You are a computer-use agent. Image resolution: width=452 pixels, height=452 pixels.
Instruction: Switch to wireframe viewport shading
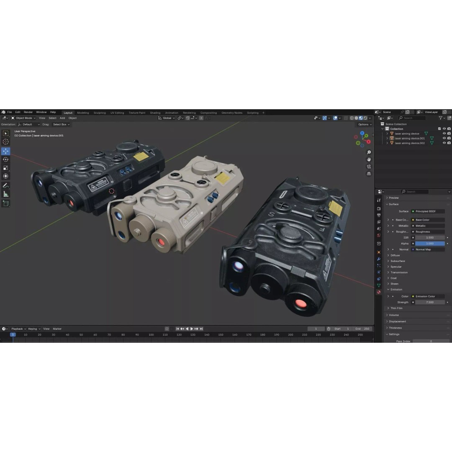pos(352,118)
